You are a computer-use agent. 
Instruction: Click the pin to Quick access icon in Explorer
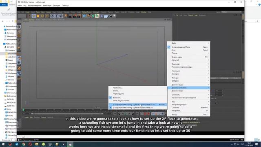[x=9, y=10]
